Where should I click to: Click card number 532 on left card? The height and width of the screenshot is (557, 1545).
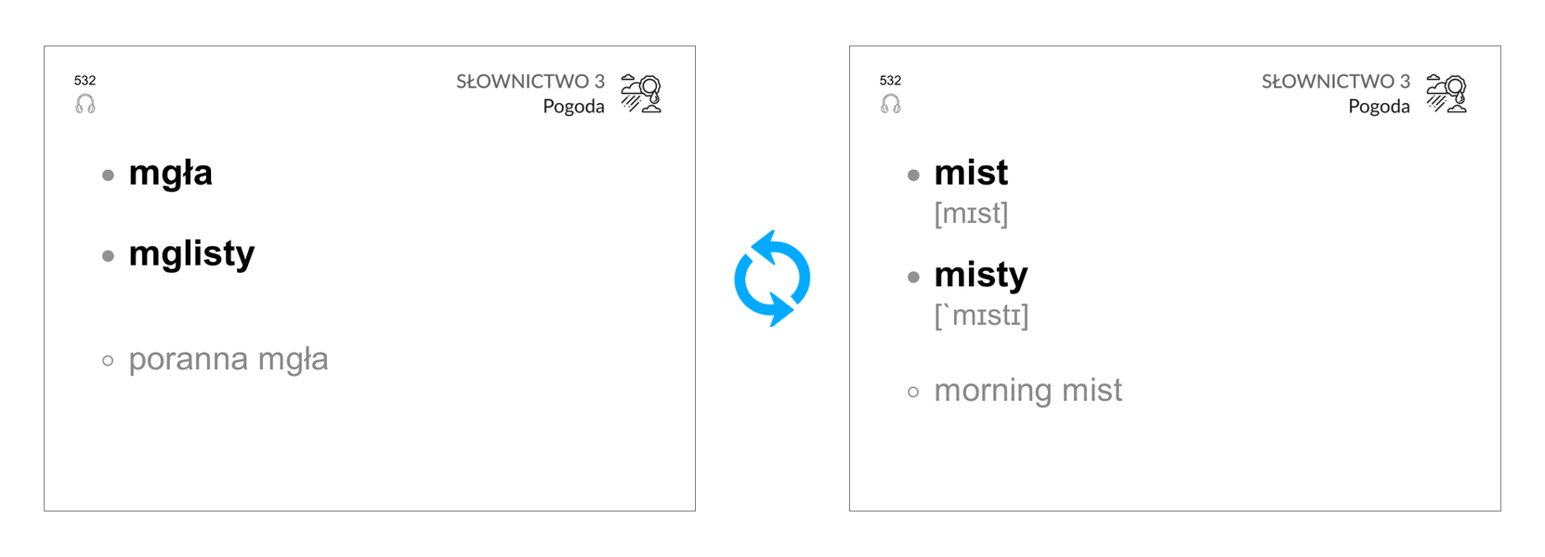(x=85, y=81)
